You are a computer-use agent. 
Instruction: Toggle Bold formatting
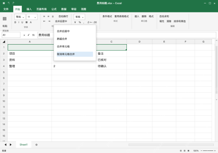tap(15, 22)
